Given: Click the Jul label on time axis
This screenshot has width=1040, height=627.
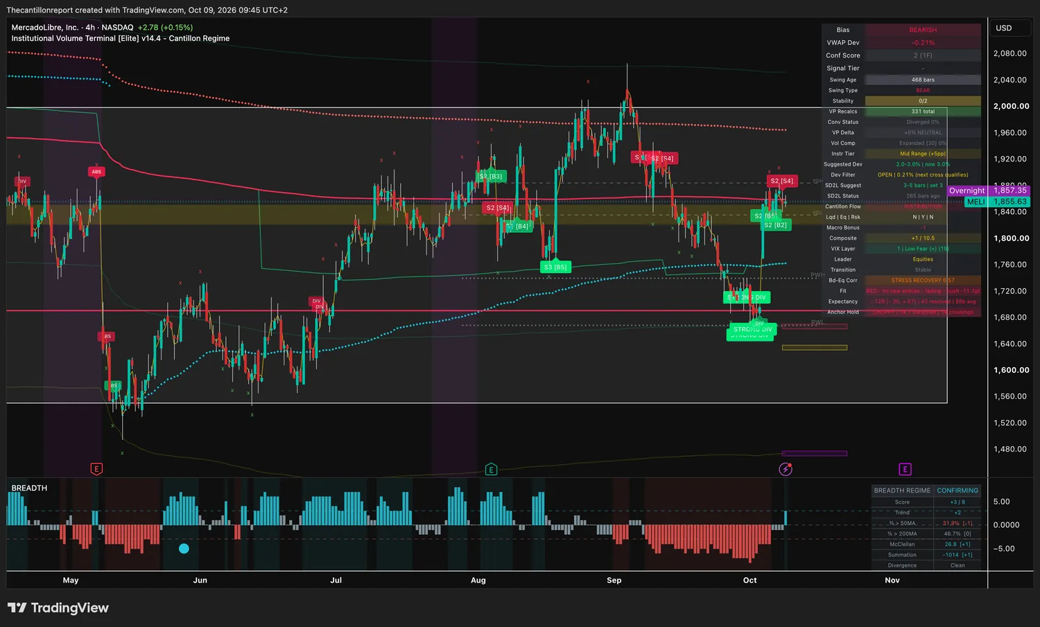Looking at the screenshot, I should click(x=336, y=581).
